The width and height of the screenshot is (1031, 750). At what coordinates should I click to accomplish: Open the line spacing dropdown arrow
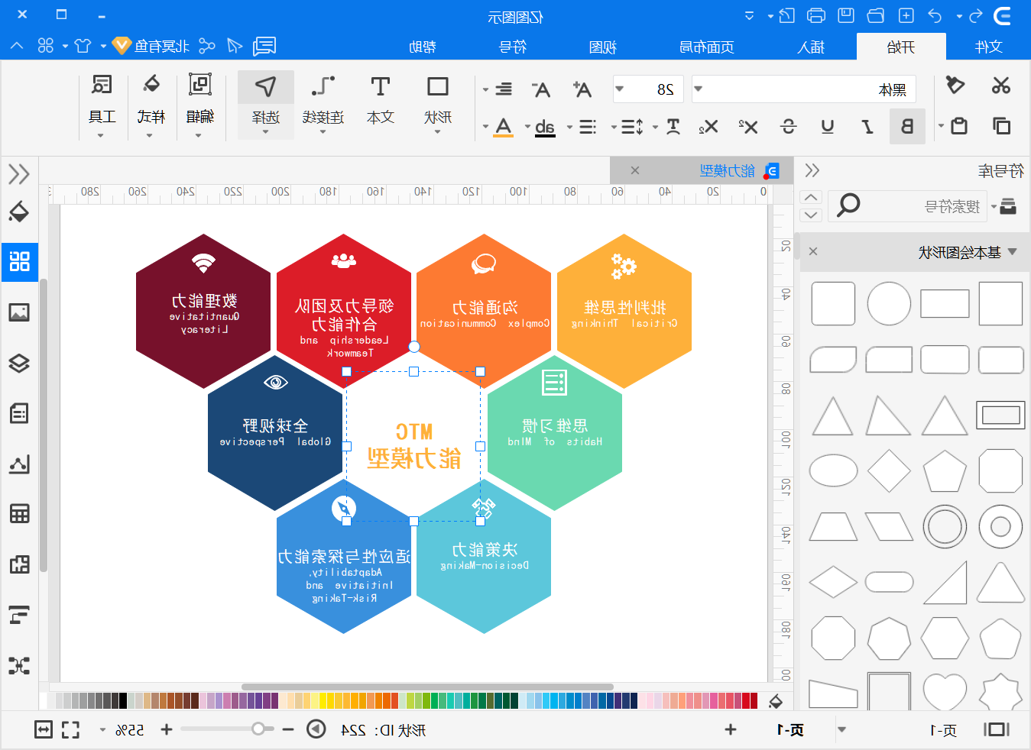coord(614,127)
